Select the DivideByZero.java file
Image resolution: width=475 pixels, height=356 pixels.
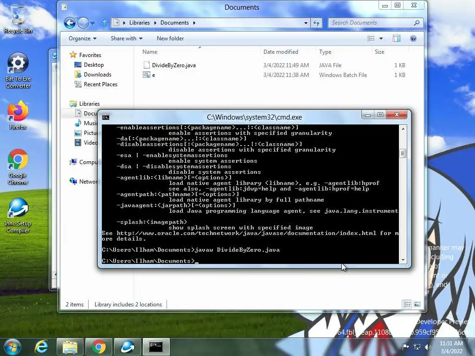click(x=174, y=65)
